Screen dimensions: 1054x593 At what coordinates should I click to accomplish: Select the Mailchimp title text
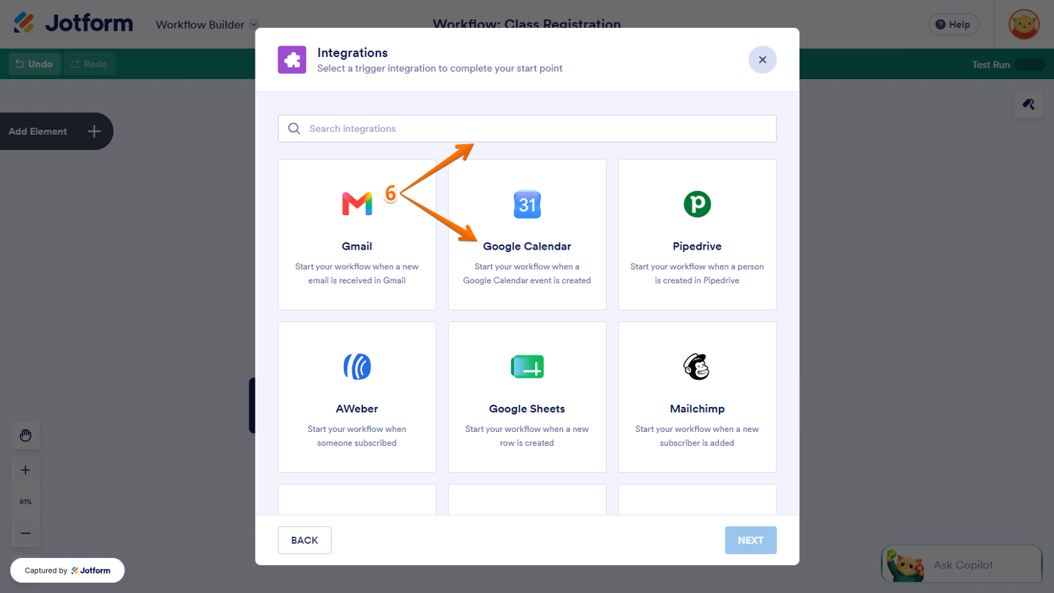coord(697,409)
